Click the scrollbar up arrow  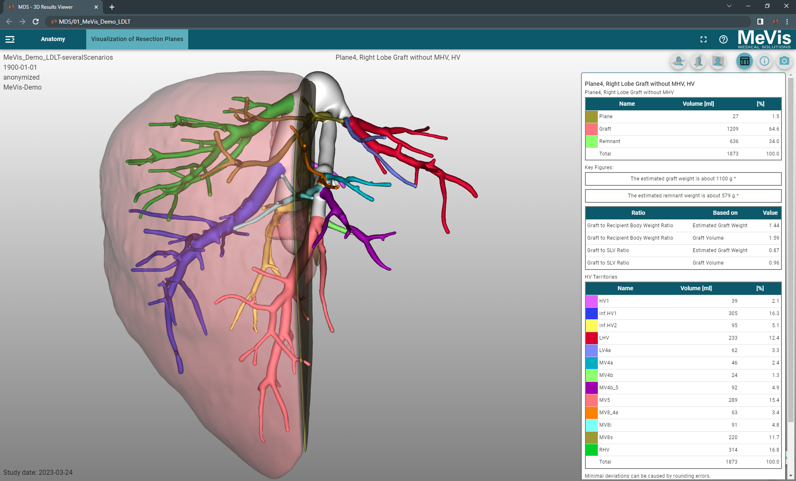(791, 75)
